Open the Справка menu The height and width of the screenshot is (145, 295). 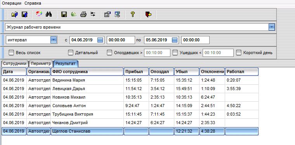pyautogui.click(x=33, y=3)
